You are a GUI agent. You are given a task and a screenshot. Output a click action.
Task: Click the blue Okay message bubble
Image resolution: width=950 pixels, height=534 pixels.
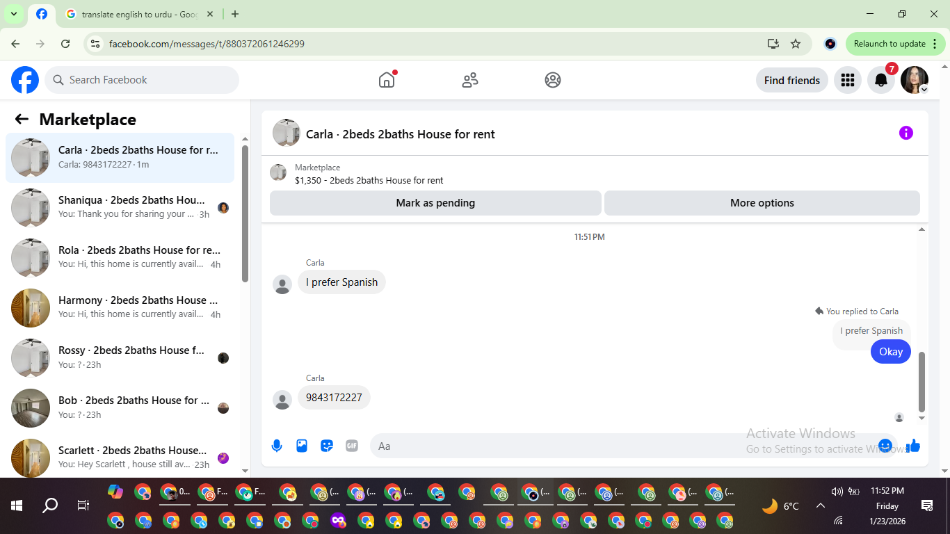tap(891, 352)
